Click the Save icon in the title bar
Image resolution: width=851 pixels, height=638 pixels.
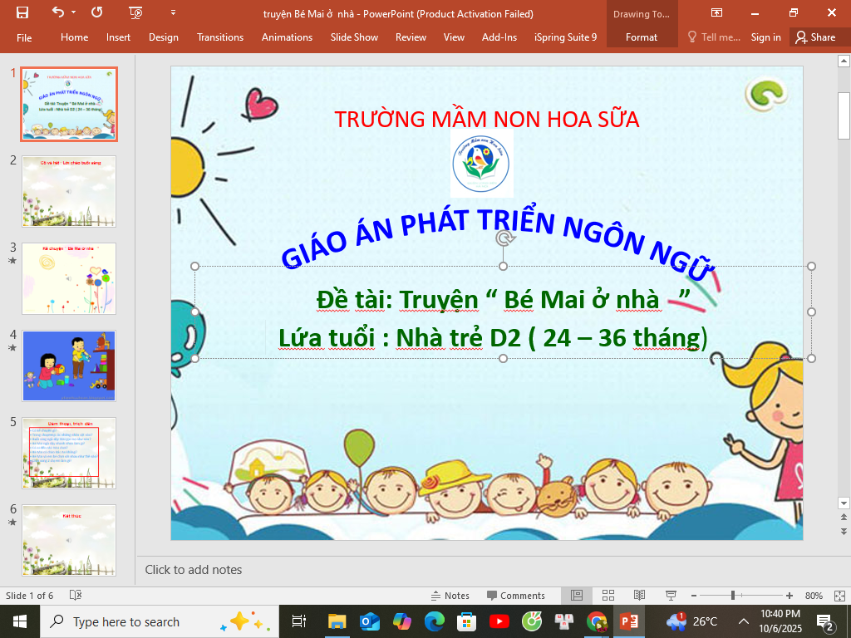click(x=22, y=13)
